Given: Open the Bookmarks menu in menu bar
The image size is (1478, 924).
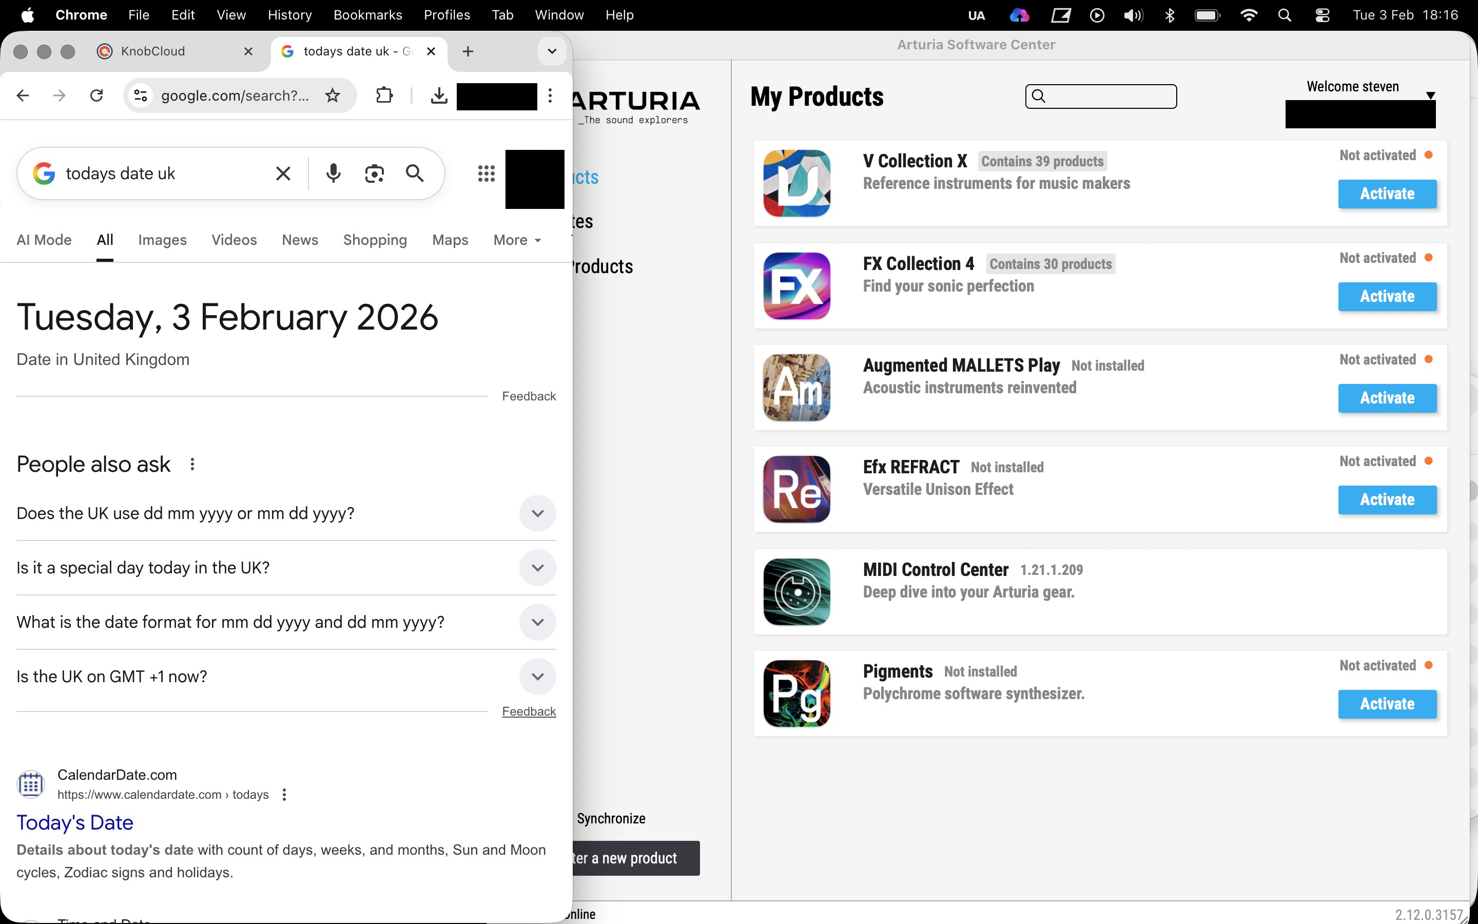Looking at the screenshot, I should 367,15.
